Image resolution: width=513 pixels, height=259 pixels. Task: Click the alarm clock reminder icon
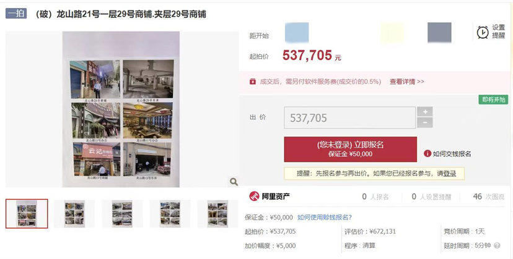[483, 32]
